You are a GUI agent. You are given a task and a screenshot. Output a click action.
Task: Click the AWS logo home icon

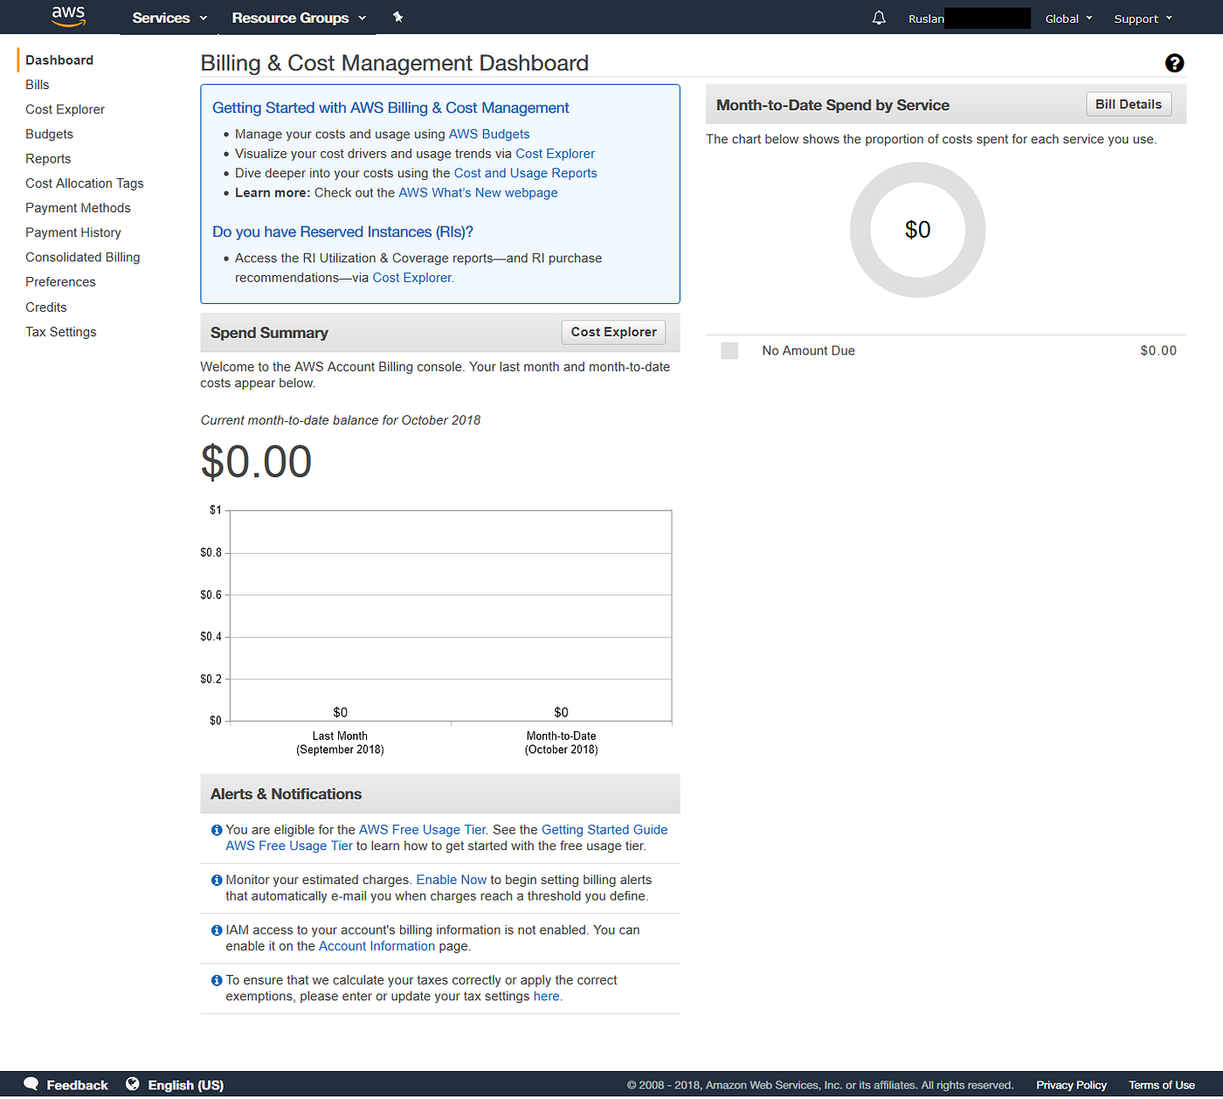(x=68, y=17)
